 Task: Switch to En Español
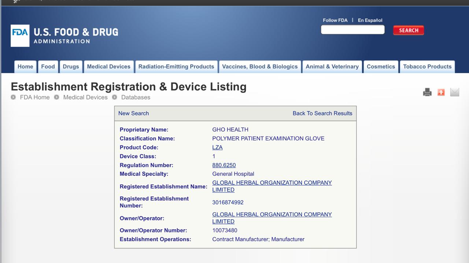[x=370, y=20]
